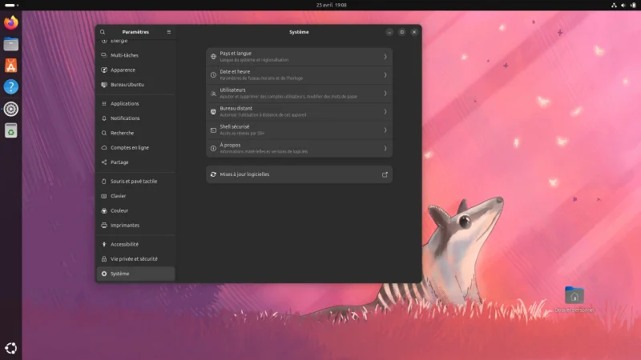
Task: Click the Bureau distant row icon
Action: click(213, 111)
